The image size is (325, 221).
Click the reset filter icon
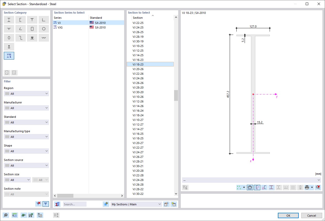pyautogui.click(x=38, y=204)
